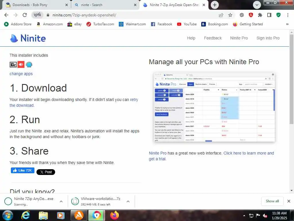The height and width of the screenshot is (221, 294).
Task: Click the change apps link
Action: coord(21,74)
